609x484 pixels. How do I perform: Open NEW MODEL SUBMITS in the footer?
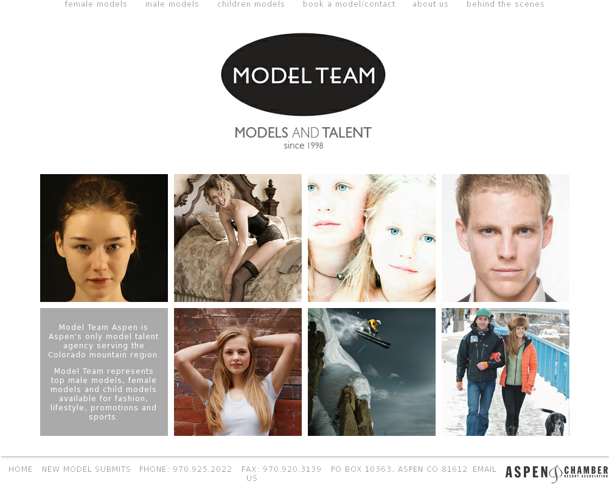[85, 469]
